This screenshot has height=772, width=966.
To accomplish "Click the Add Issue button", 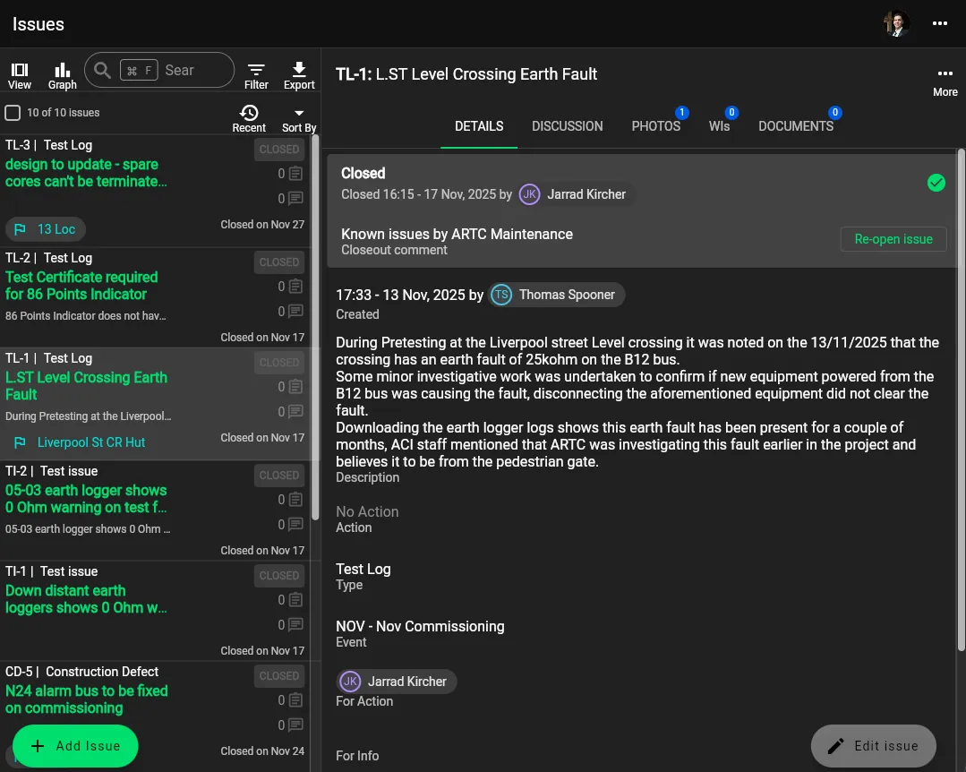I will click(75, 746).
